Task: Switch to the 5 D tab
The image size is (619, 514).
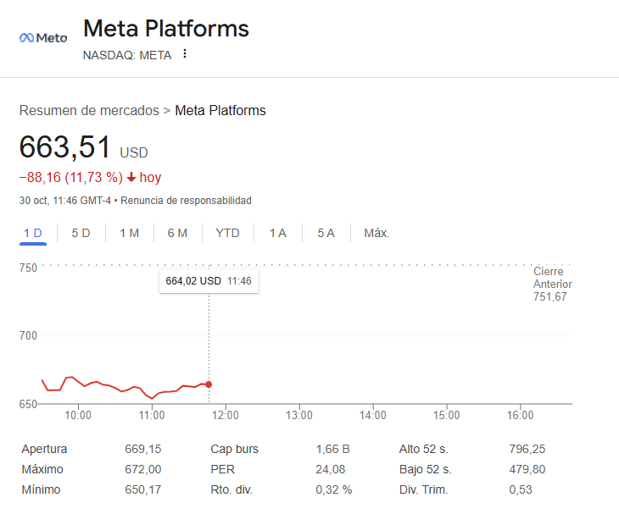Action: 81,233
